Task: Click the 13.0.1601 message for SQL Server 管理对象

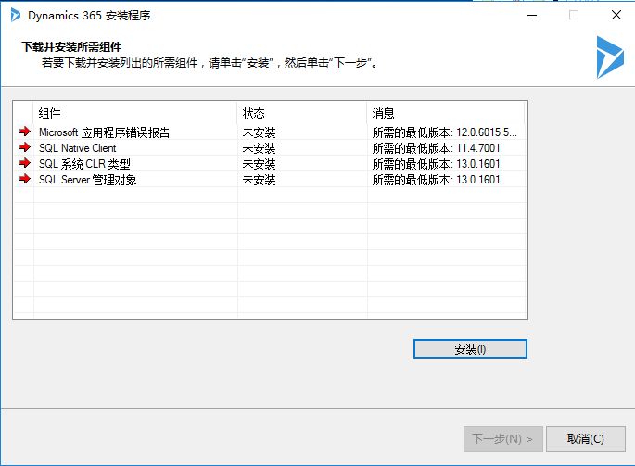Action: 437,180
